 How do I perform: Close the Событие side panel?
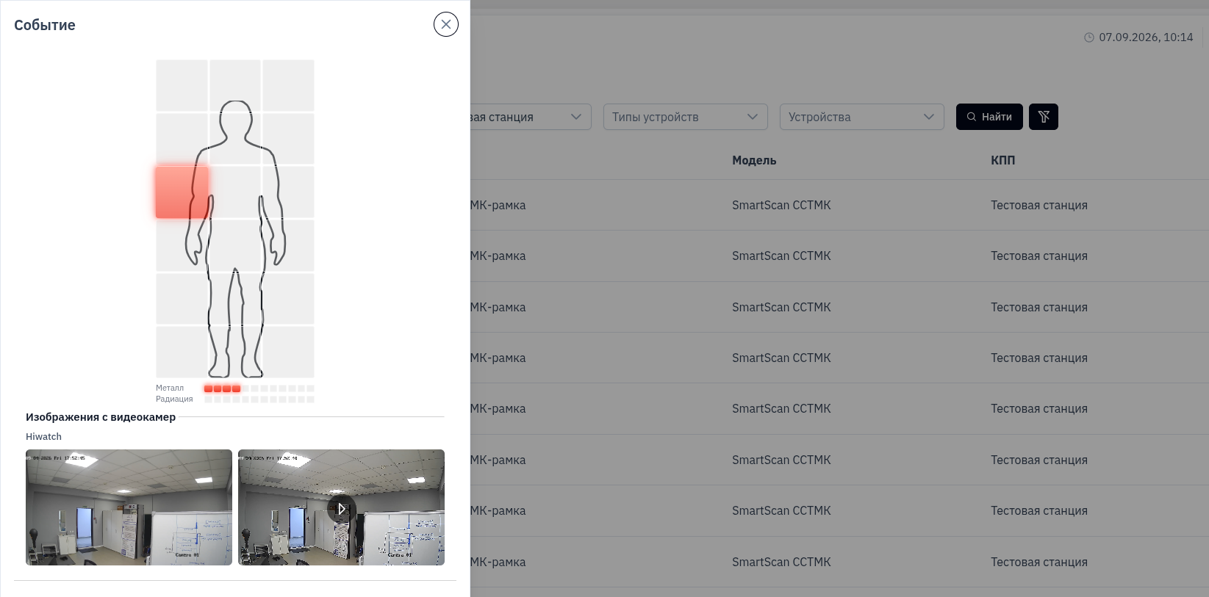tap(446, 24)
